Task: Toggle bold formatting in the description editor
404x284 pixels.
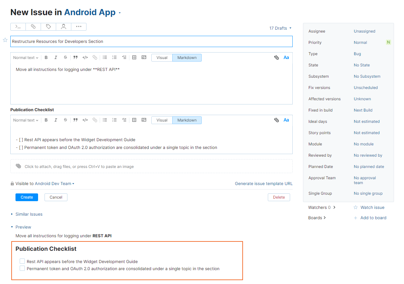Action: 46,57
